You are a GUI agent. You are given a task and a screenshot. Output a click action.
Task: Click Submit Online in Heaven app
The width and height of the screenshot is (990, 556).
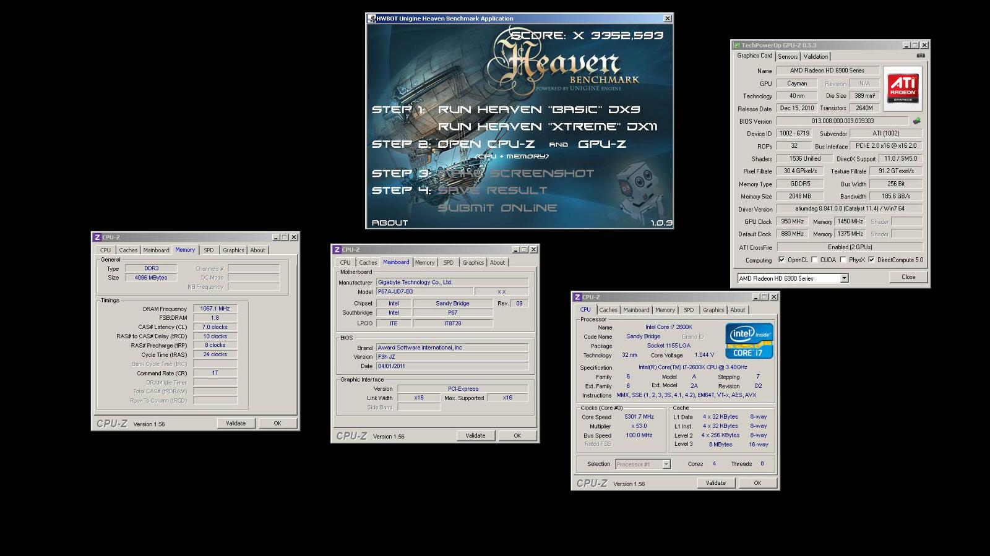click(497, 208)
